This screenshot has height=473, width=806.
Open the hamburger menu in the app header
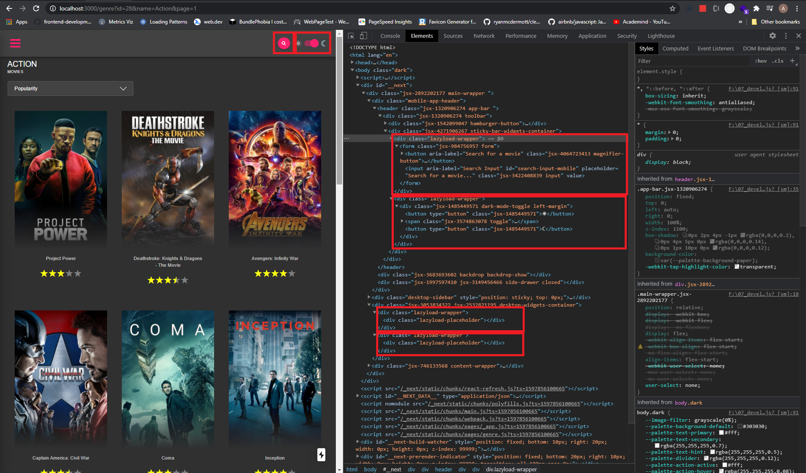pyautogui.click(x=16, y=43)
